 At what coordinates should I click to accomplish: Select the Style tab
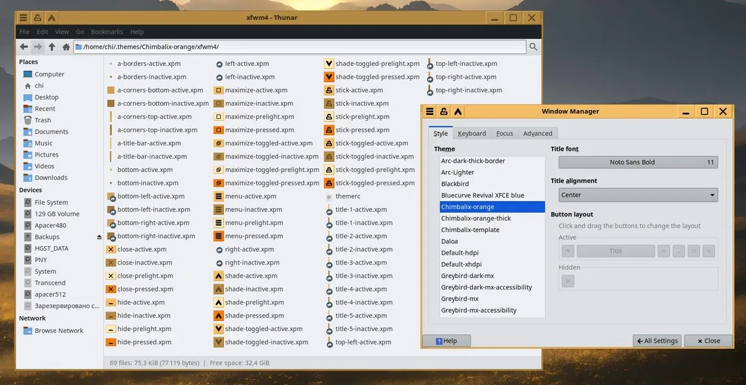tap(441, 133)
